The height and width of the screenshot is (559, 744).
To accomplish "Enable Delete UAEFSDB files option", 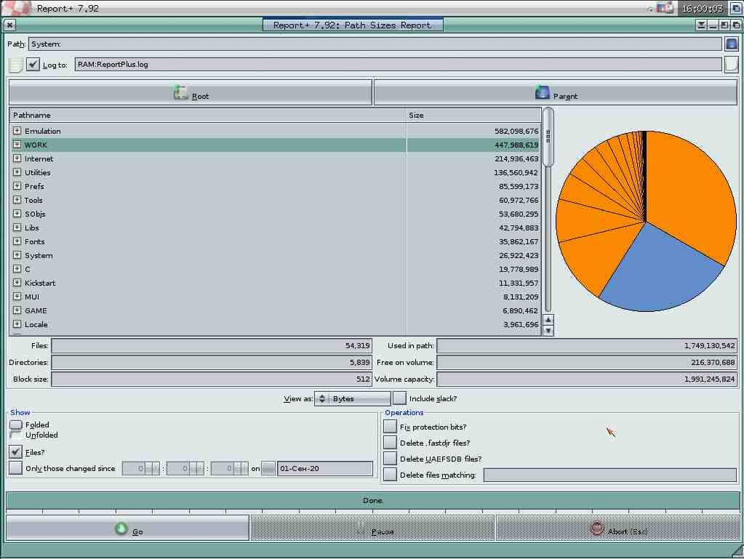I will pos(391,459).
